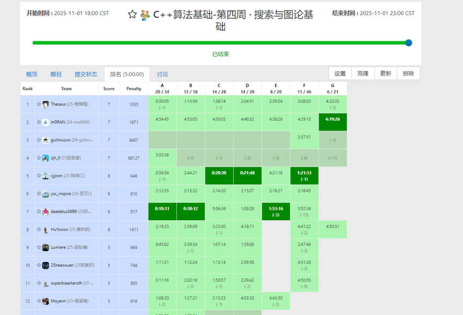Viewport: 463px width, 315px height.
Task: Click the 设置 button
Action: point(340,73)
